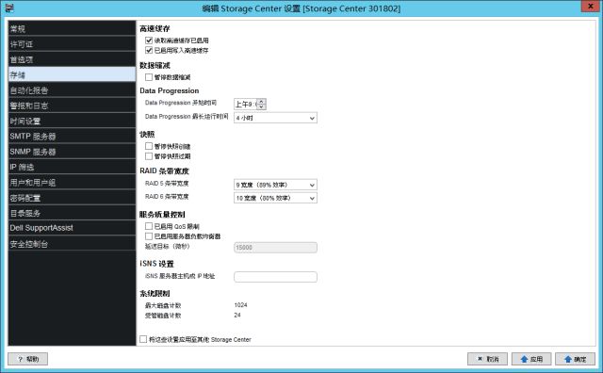
Task: Toggle the read cache enabled checkbox
Action: click(x=149, y=41)
